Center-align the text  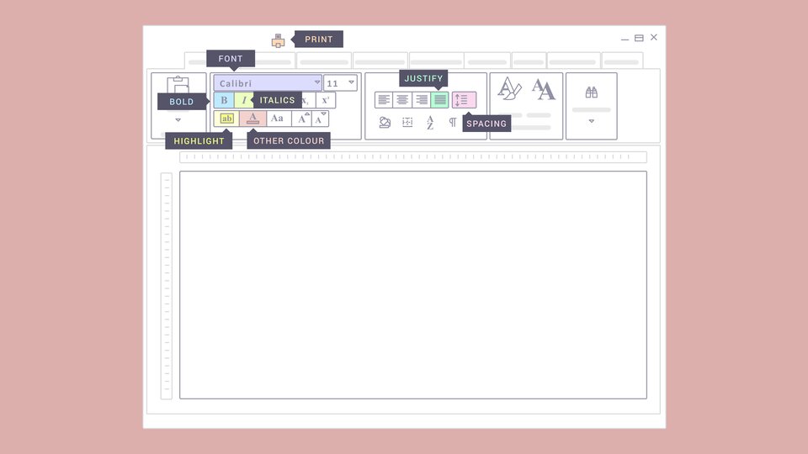[x=402, y=100]
